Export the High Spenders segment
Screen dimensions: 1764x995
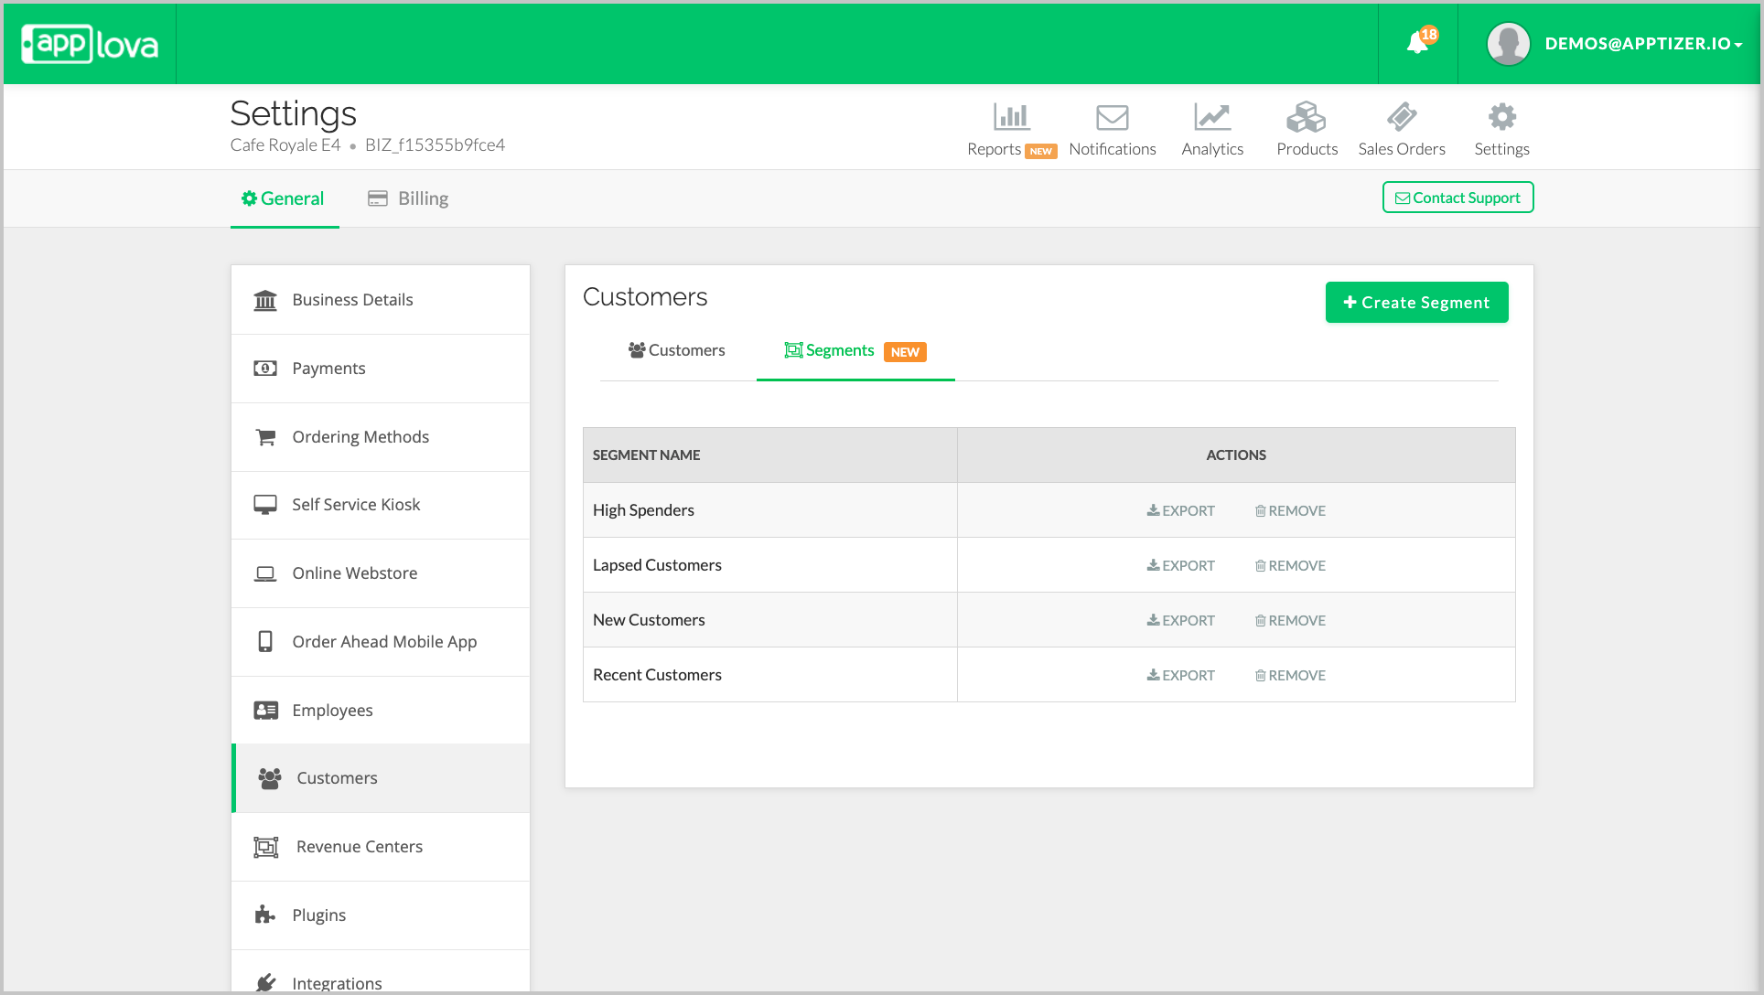click(x=1181, y=510)
